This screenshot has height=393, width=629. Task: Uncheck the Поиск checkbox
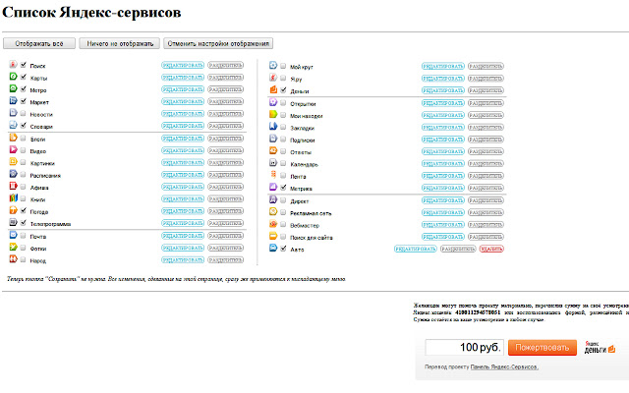click(x=24, y=65)
